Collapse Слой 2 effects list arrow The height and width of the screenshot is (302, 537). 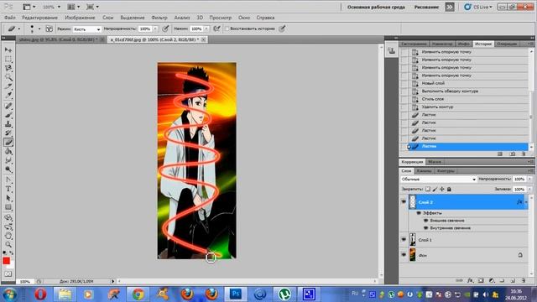click(x=526, y=202)
